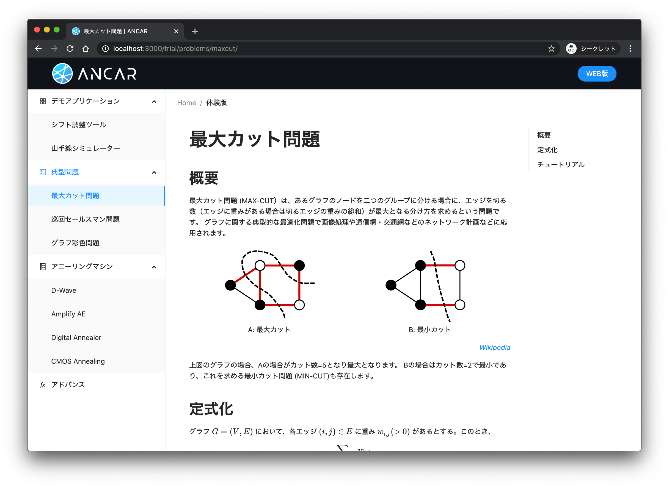
Task: Select the D-Wave sidebar item
Action: [64, 290]
